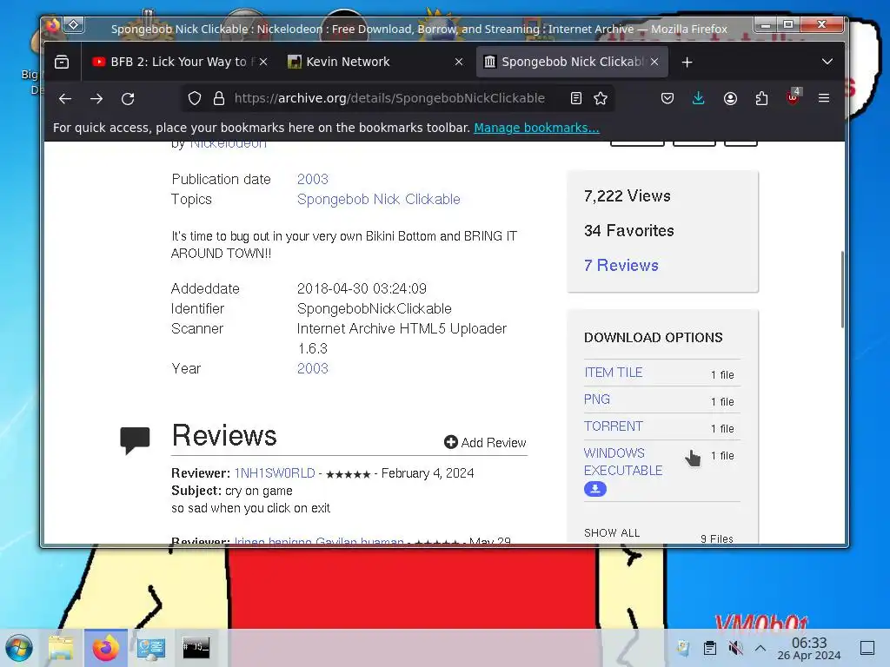Open Spongebob Nick Clickable topic link
Viewport: 890px width, 667px height.
click(379, 199)
